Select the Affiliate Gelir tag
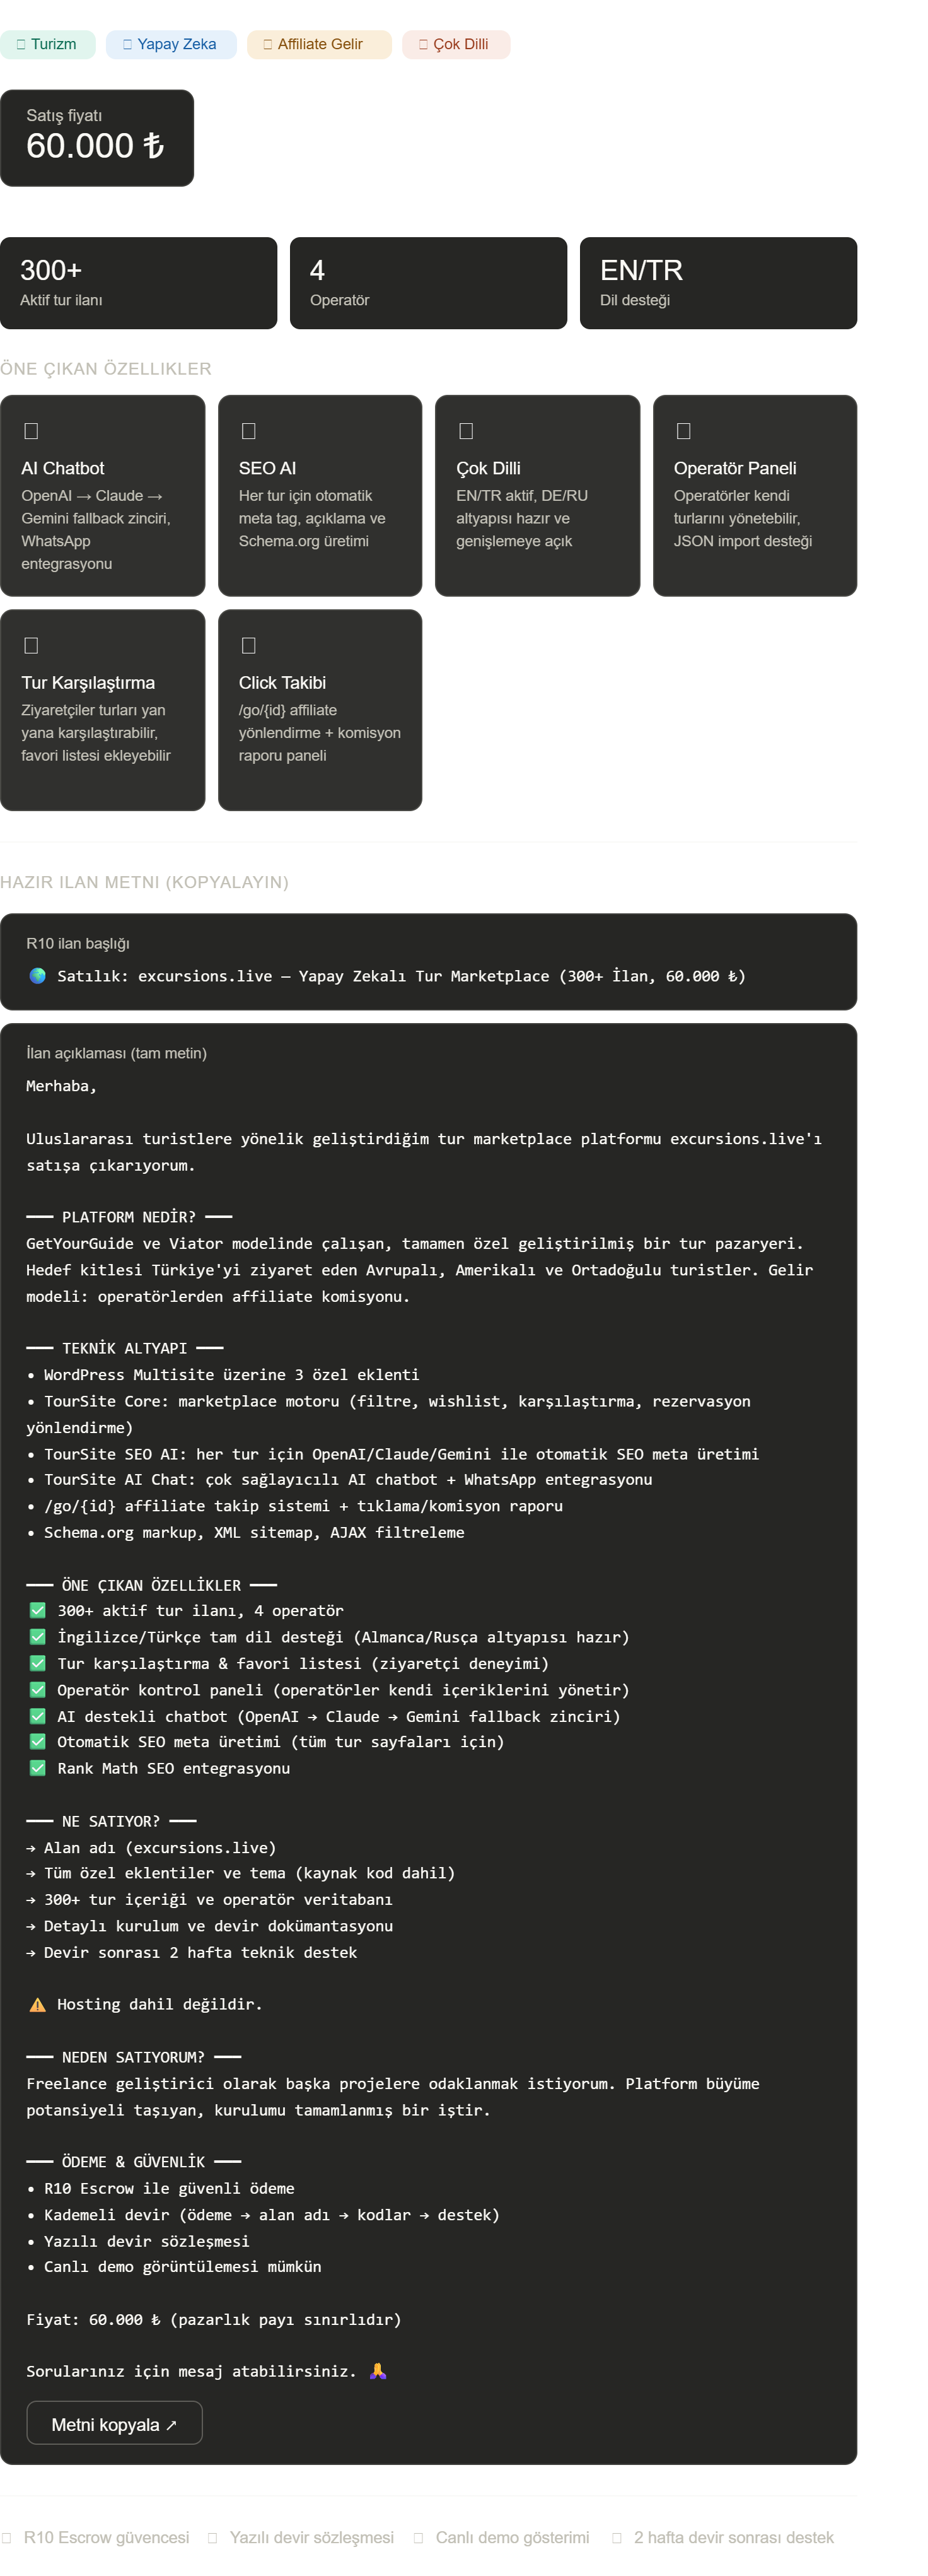This screenshot has height=2576, width=928. pyautogui.click(x=319, y=44)
